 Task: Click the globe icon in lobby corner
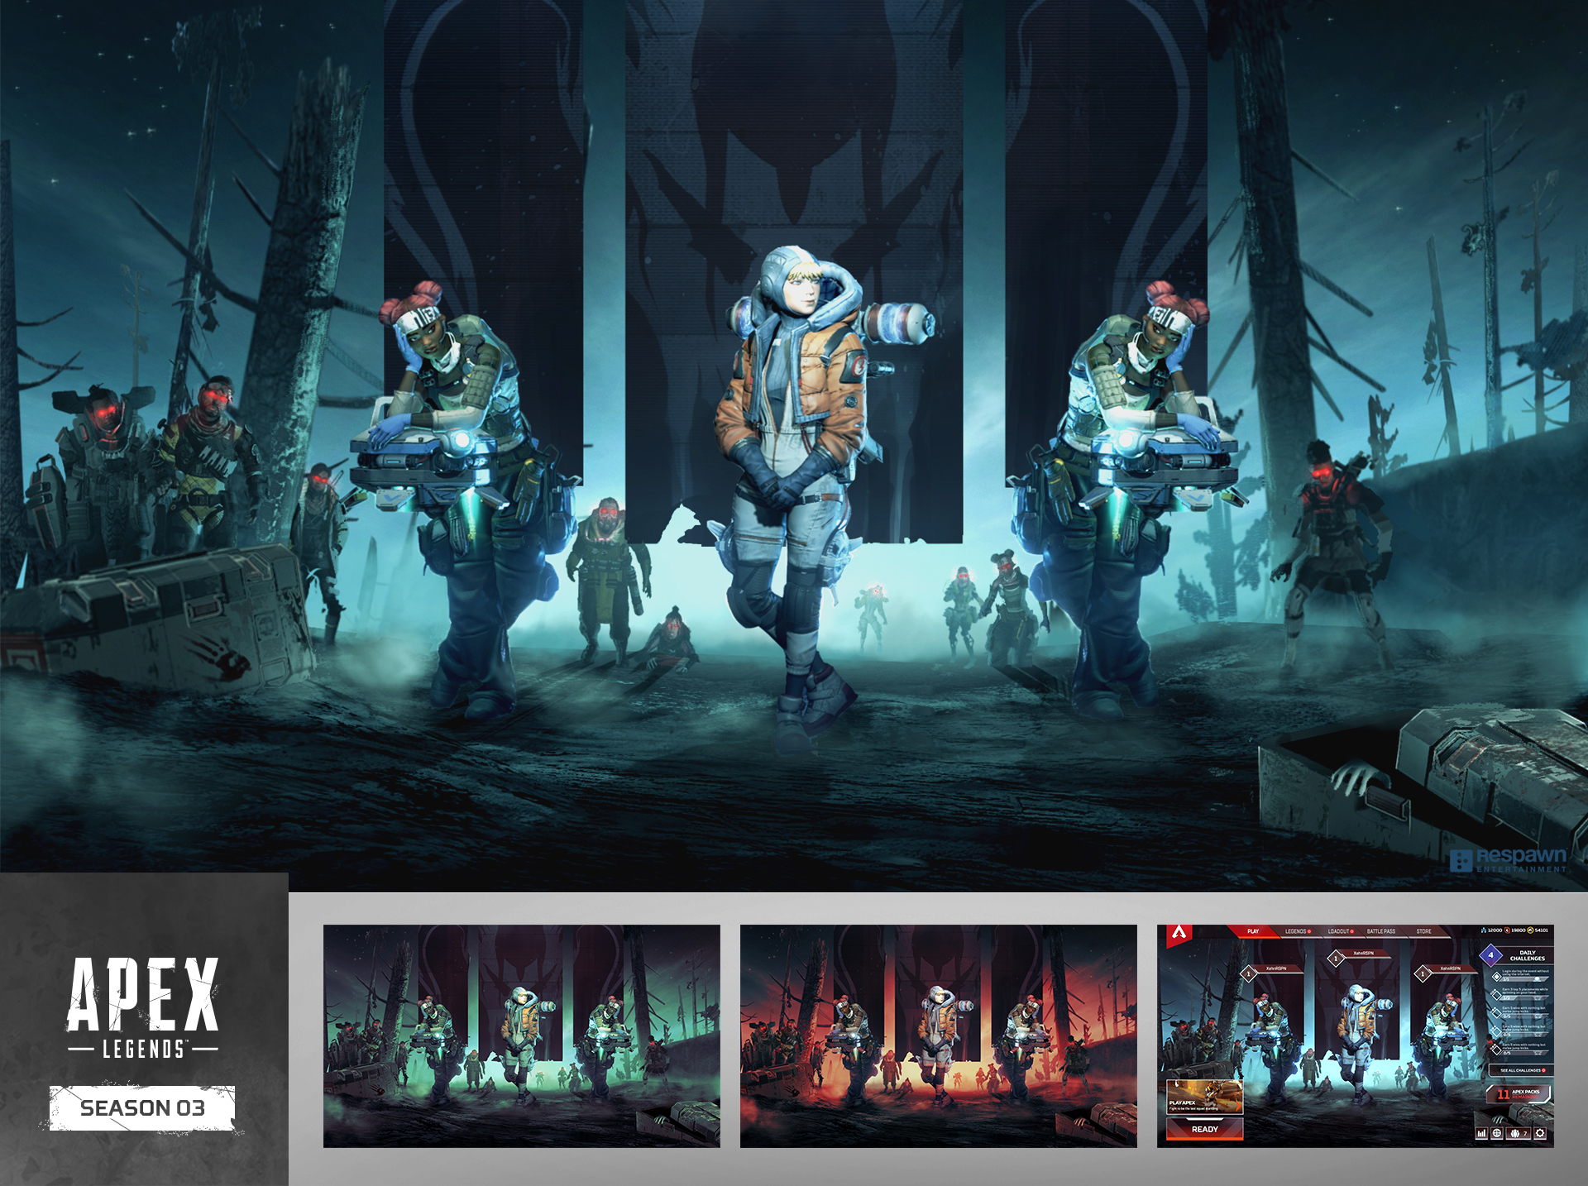click(1497, 1133)
